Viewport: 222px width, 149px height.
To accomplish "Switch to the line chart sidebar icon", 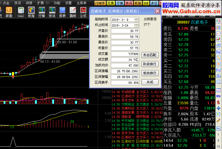I will click(218, 34).
